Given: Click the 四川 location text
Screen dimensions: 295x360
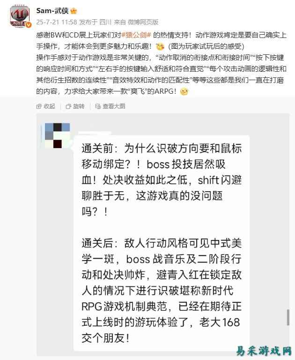Looking at the screenshot, I should click(105, 22).
